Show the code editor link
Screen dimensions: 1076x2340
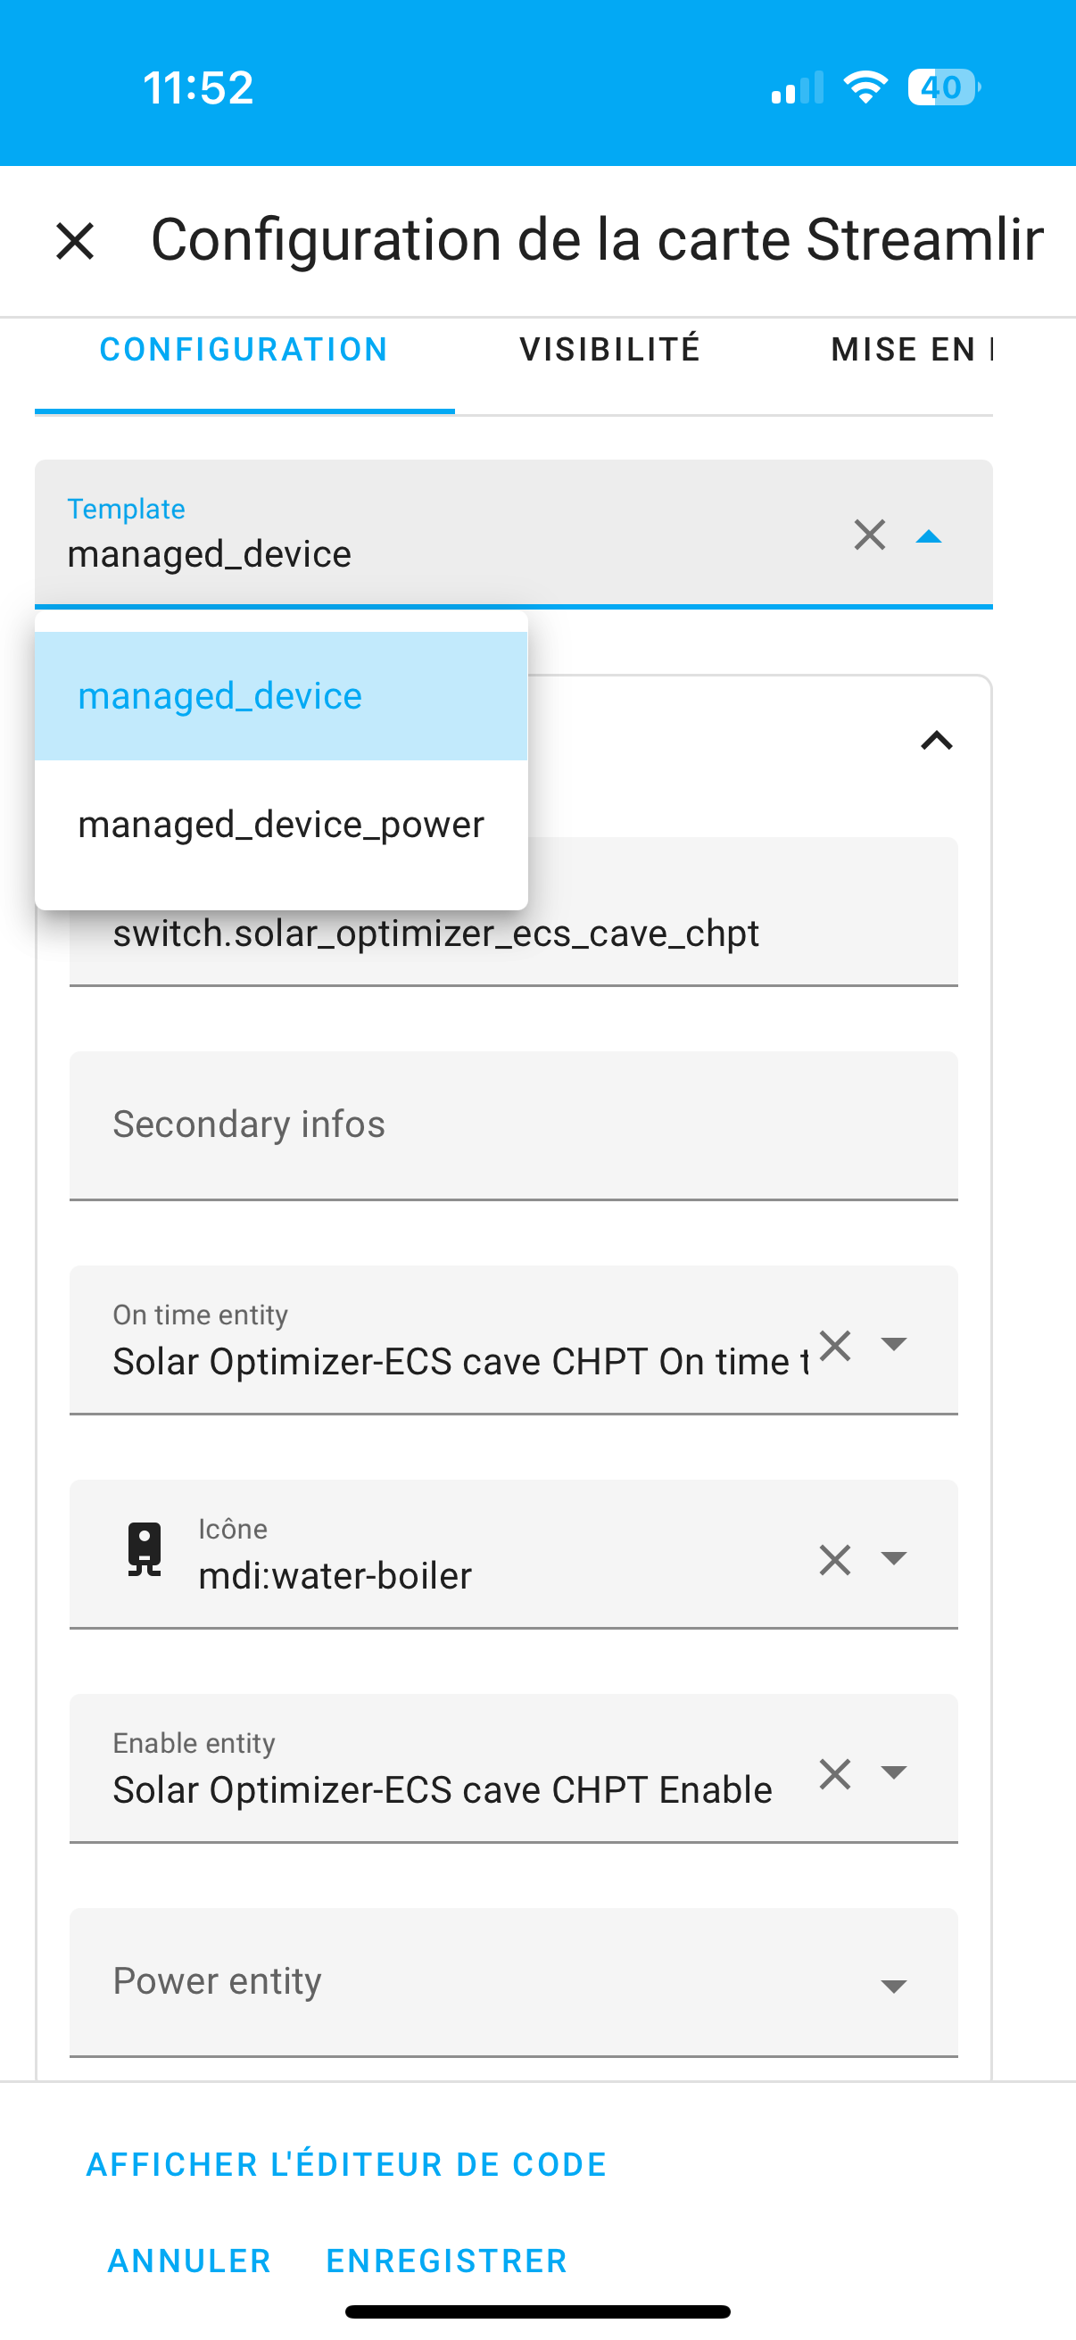346,2165
